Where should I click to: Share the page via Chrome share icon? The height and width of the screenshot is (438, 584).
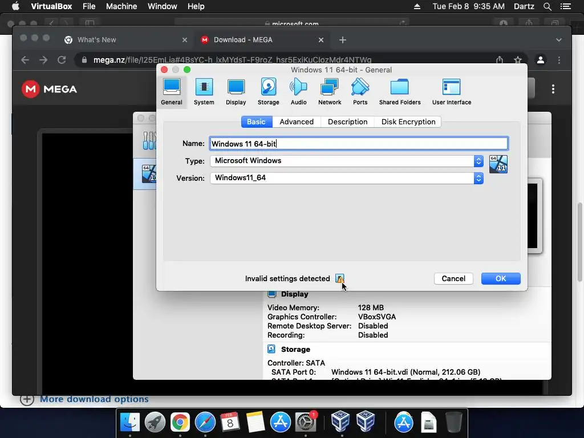500,60
